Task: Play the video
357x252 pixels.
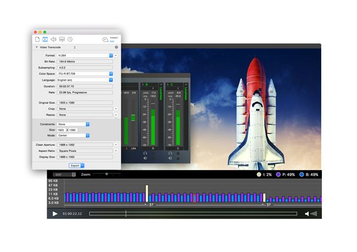Action: coord(55,214)
